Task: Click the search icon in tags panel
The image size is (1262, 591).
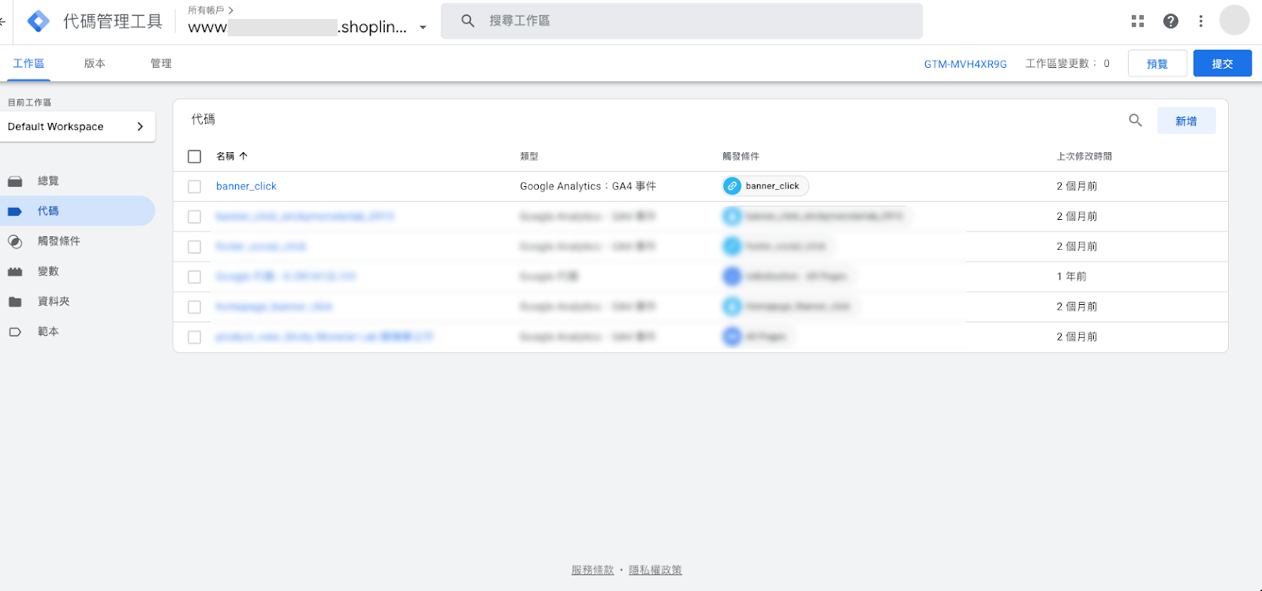Action: [1135, 121]
